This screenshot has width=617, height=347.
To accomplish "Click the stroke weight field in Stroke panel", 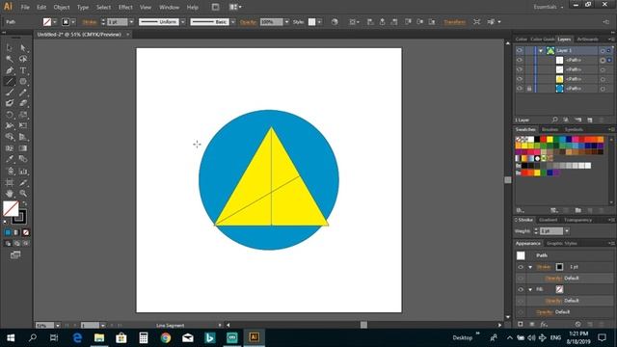I will (x=551, y=231).
